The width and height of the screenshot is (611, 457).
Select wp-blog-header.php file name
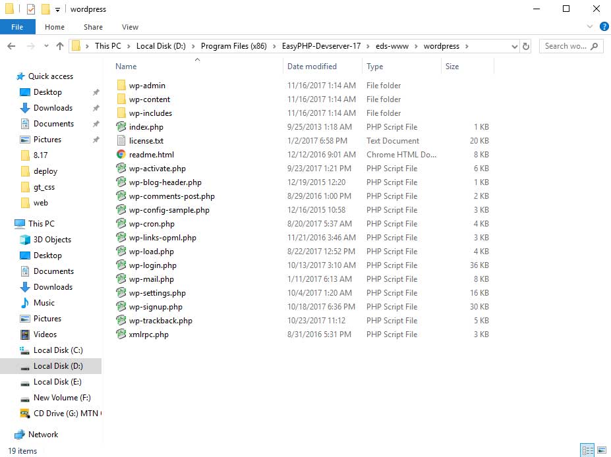165,182
